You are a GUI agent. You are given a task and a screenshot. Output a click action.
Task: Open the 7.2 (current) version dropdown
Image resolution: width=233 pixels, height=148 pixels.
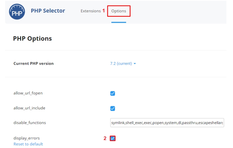pyautogui.click(x=121, y=64)
